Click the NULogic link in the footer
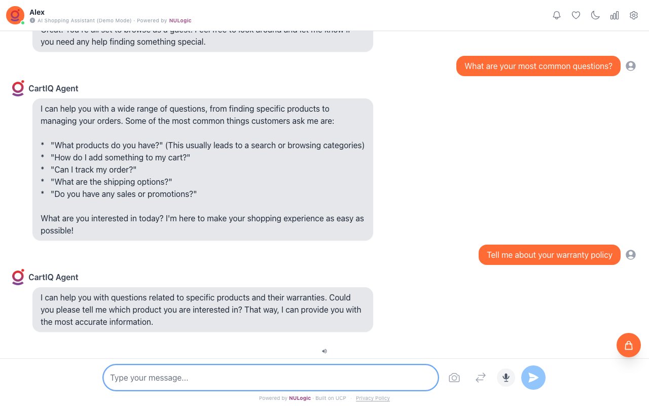Screen dimensions: 649x406 (300, 398)
